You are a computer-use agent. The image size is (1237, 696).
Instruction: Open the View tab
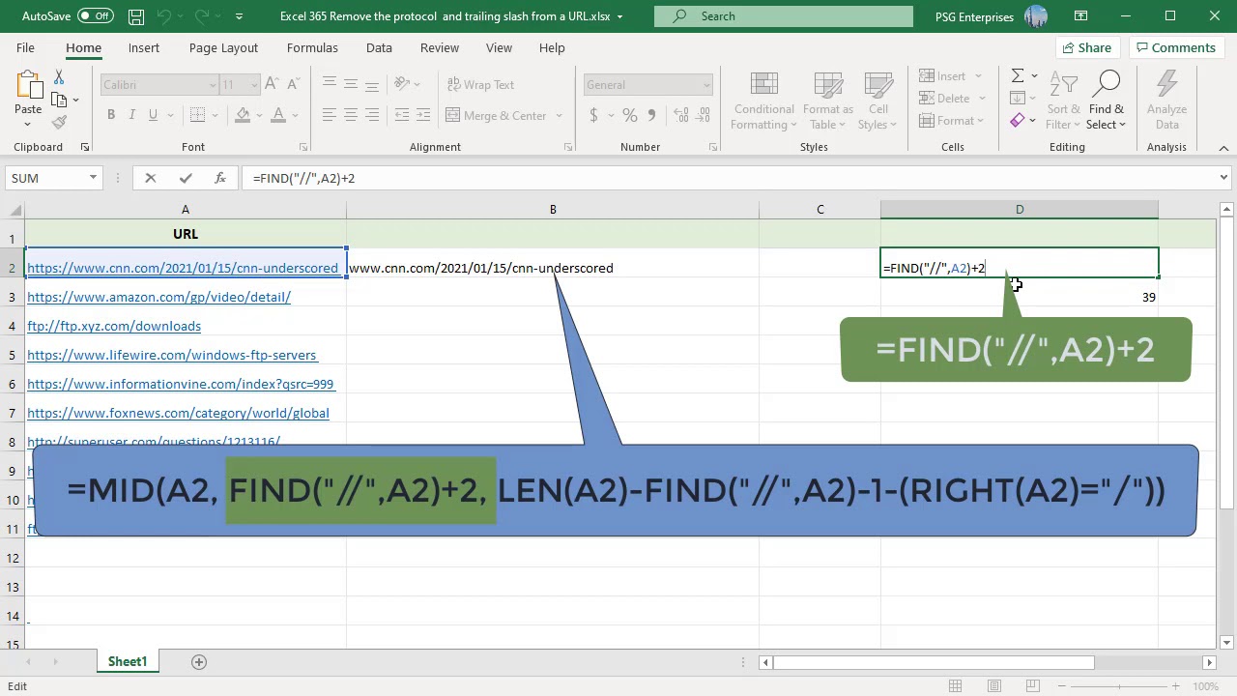pos(499,47)
